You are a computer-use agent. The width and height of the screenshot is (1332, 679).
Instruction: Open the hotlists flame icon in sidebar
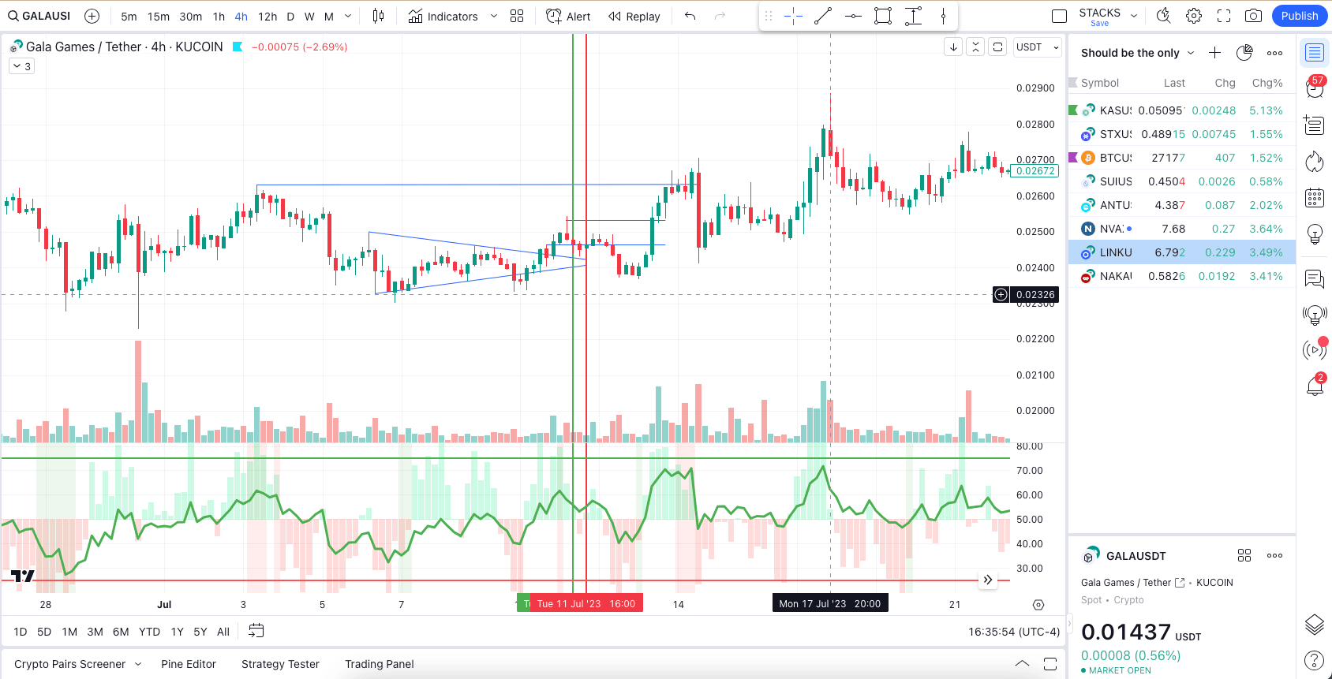point(1315,162)
